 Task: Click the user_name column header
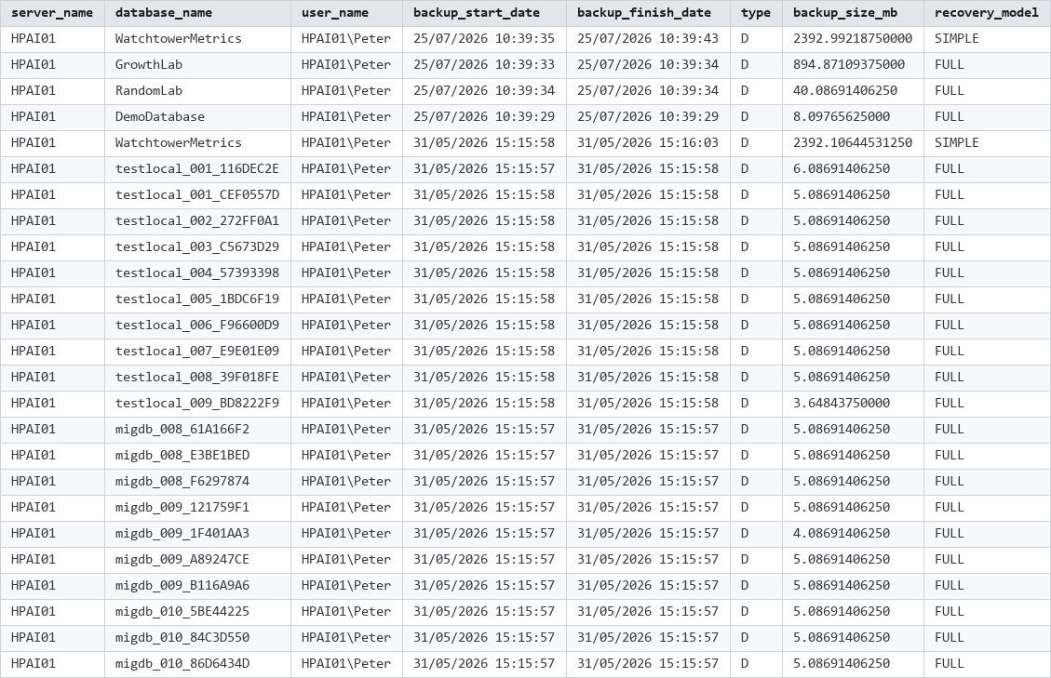click(346, 13)
